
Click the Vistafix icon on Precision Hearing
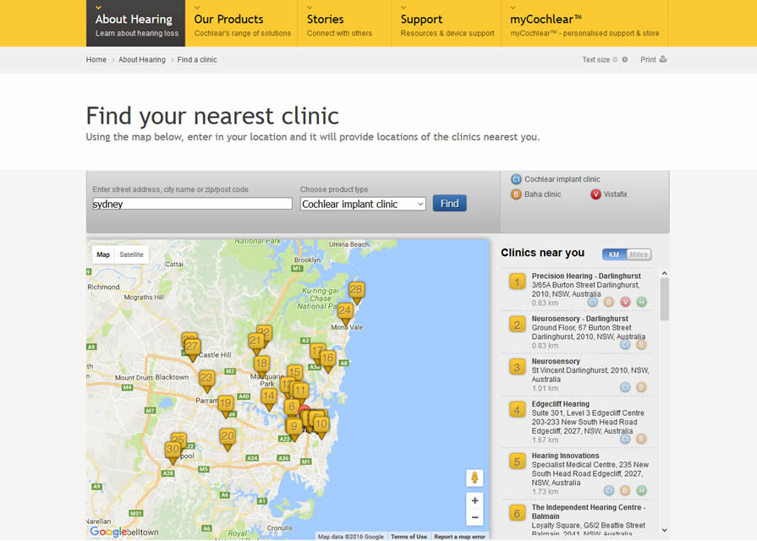tap(625, 302)
